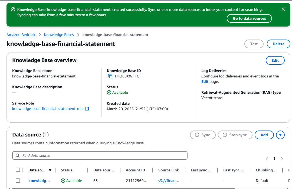Click the copy Knowledge Base ID icon
292x189 pixels.
(x=110, y=76)
